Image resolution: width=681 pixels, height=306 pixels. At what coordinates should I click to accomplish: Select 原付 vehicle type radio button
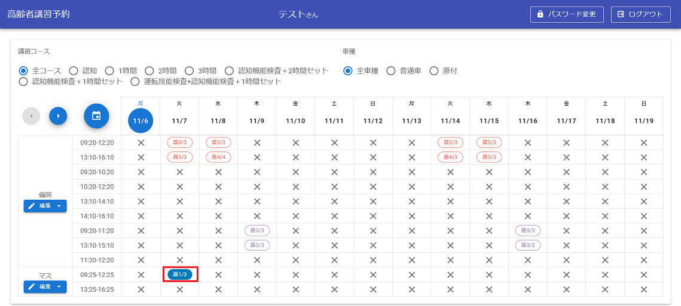(x=434, y=70)
